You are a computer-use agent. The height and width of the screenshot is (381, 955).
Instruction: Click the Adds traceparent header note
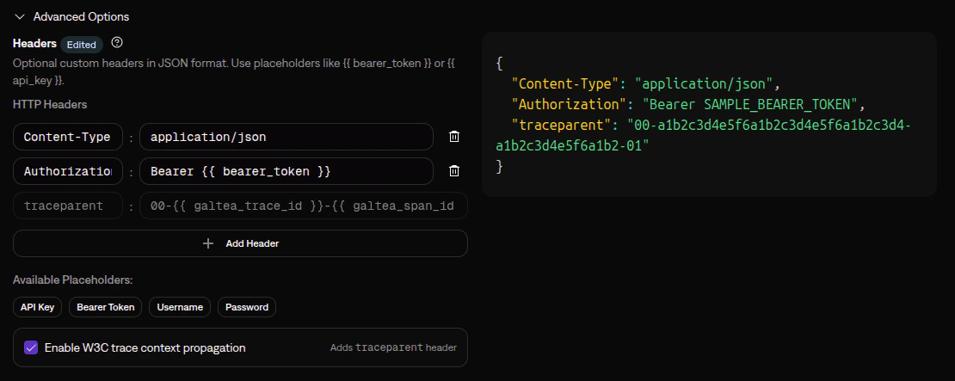coord(393,347)
